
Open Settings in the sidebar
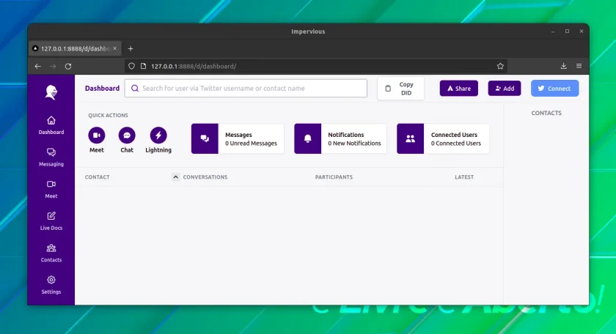point(51,285)
